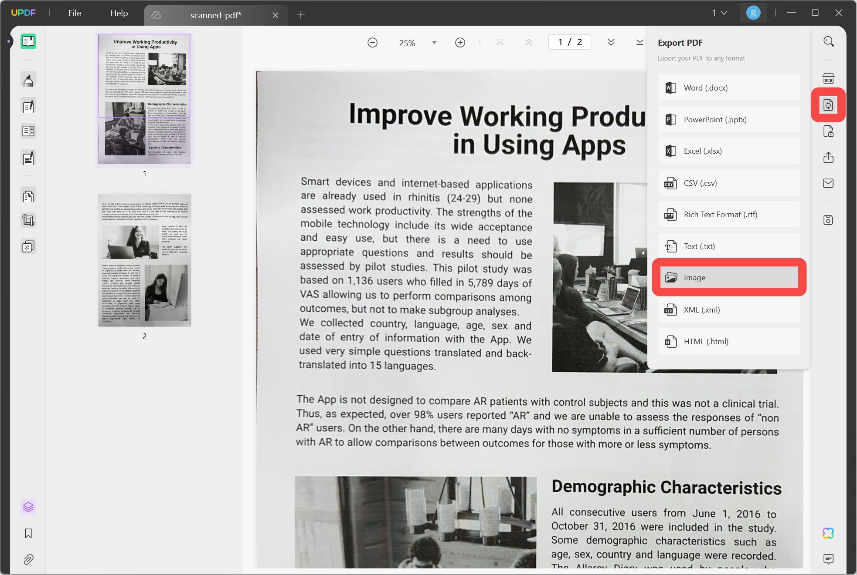The height and width of the screenshot is (575, 857).
Task: Open the tab count dropdown
Action: [x=719, y=13]
